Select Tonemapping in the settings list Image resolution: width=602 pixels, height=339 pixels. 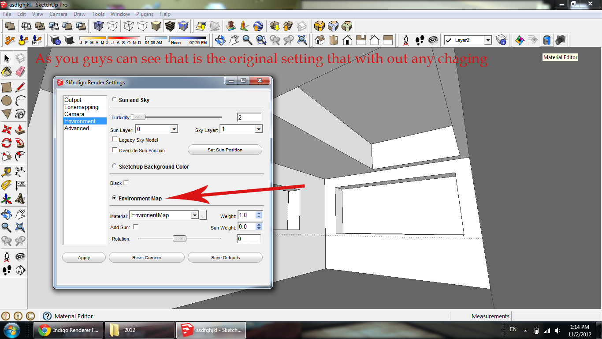point(81,107)
